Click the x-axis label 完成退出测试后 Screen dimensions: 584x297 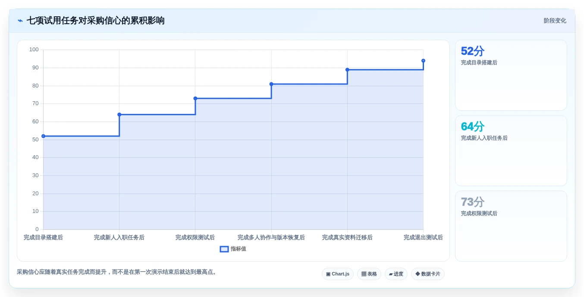tap(423, 238)
